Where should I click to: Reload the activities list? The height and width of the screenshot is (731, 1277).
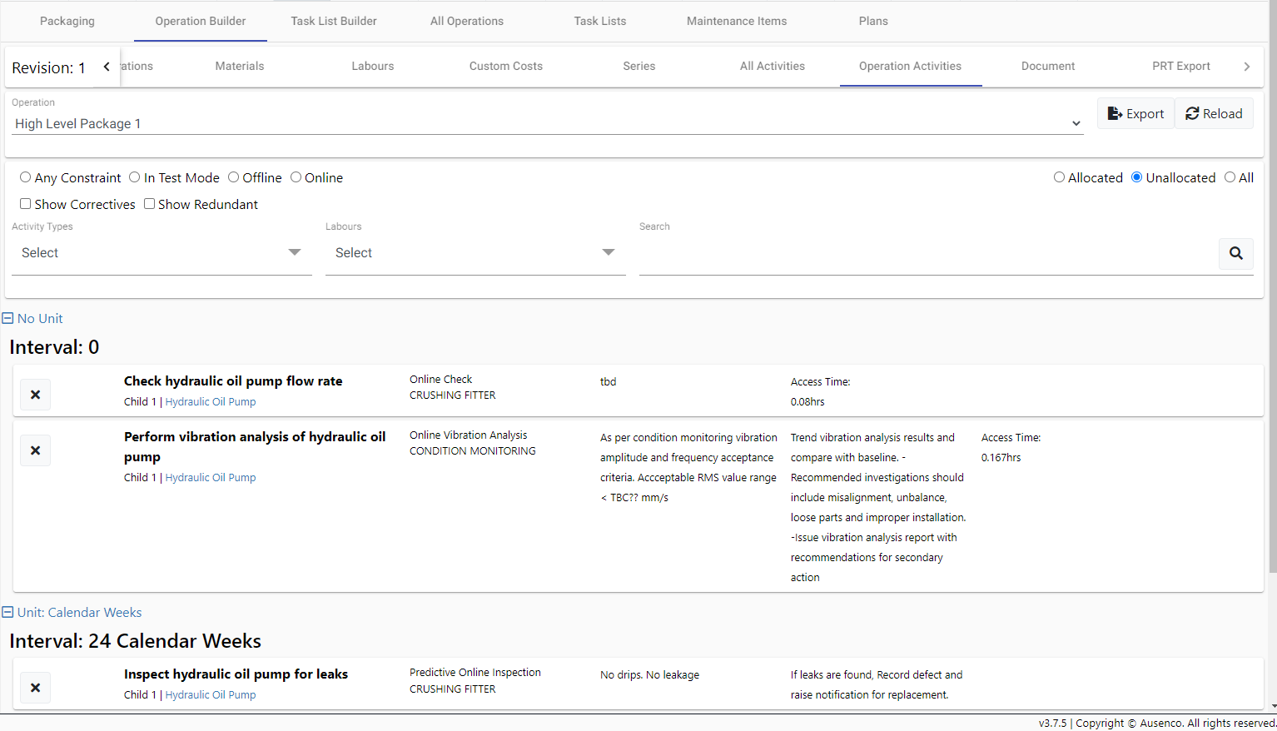1214,114
